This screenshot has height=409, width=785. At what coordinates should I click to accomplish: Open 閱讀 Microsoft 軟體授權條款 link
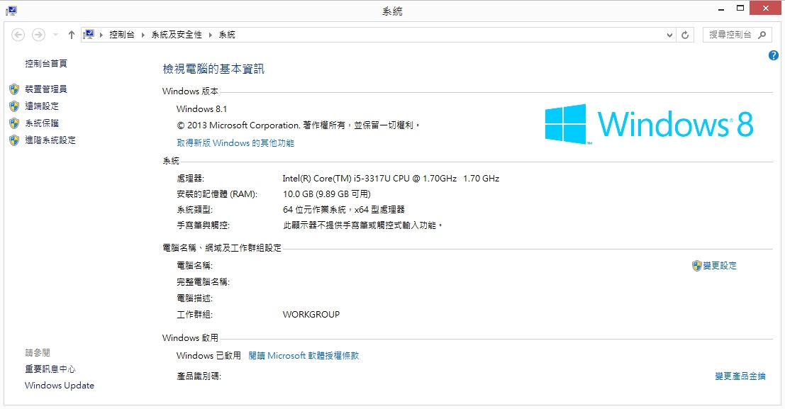304,356
